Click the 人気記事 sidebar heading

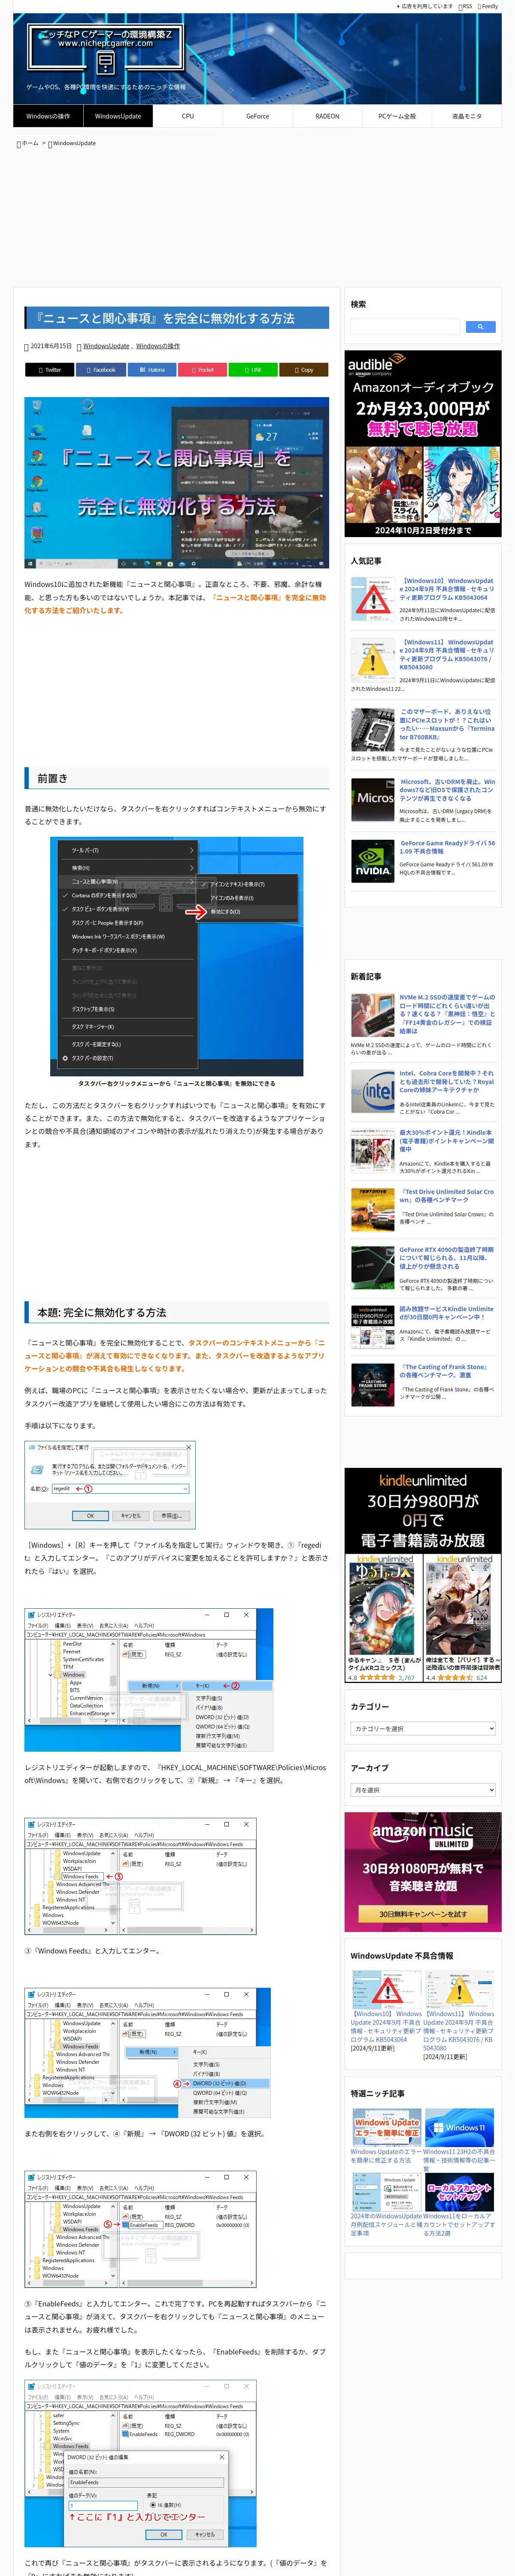(x=366, y=561)
